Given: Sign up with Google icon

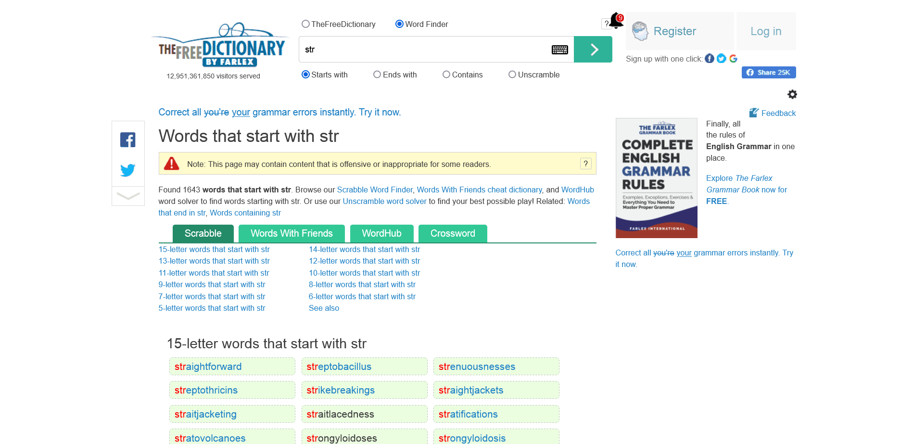Looking at the screenshot, I should pyautogui.click(x=733, y=59).
